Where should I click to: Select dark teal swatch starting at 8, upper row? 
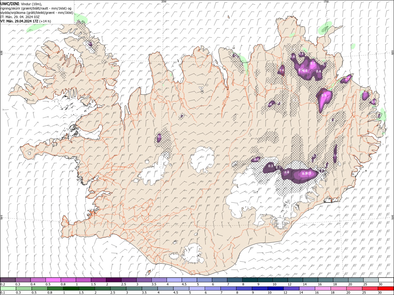[250, 280]
